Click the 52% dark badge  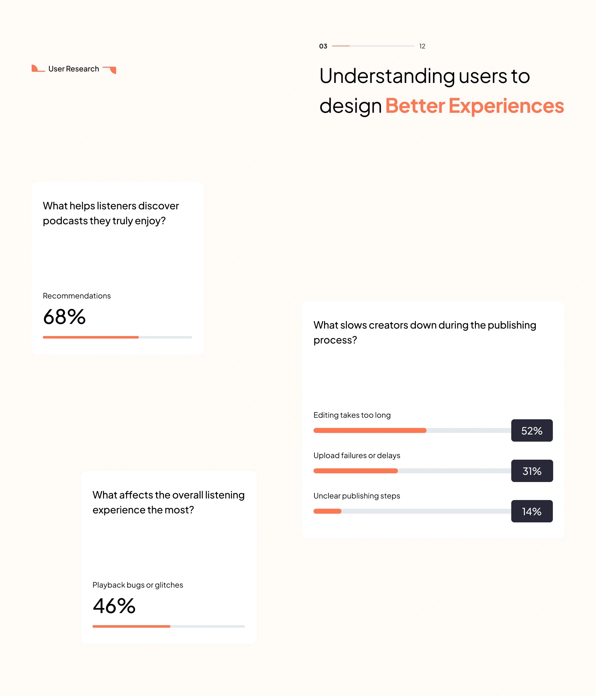point(531,430)
